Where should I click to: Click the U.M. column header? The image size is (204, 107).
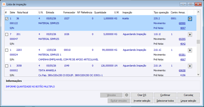point(117,12)
